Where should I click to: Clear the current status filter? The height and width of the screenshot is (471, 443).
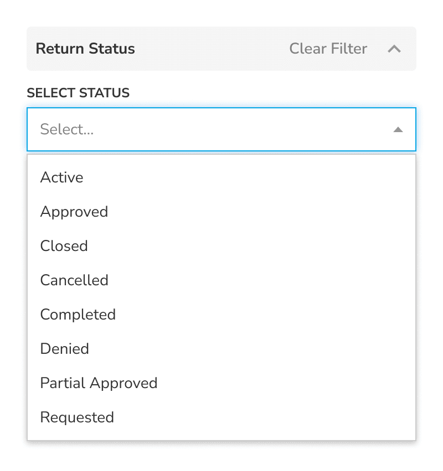tap(328, 49)
